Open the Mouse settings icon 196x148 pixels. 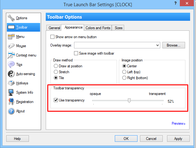tap(11, 46)
